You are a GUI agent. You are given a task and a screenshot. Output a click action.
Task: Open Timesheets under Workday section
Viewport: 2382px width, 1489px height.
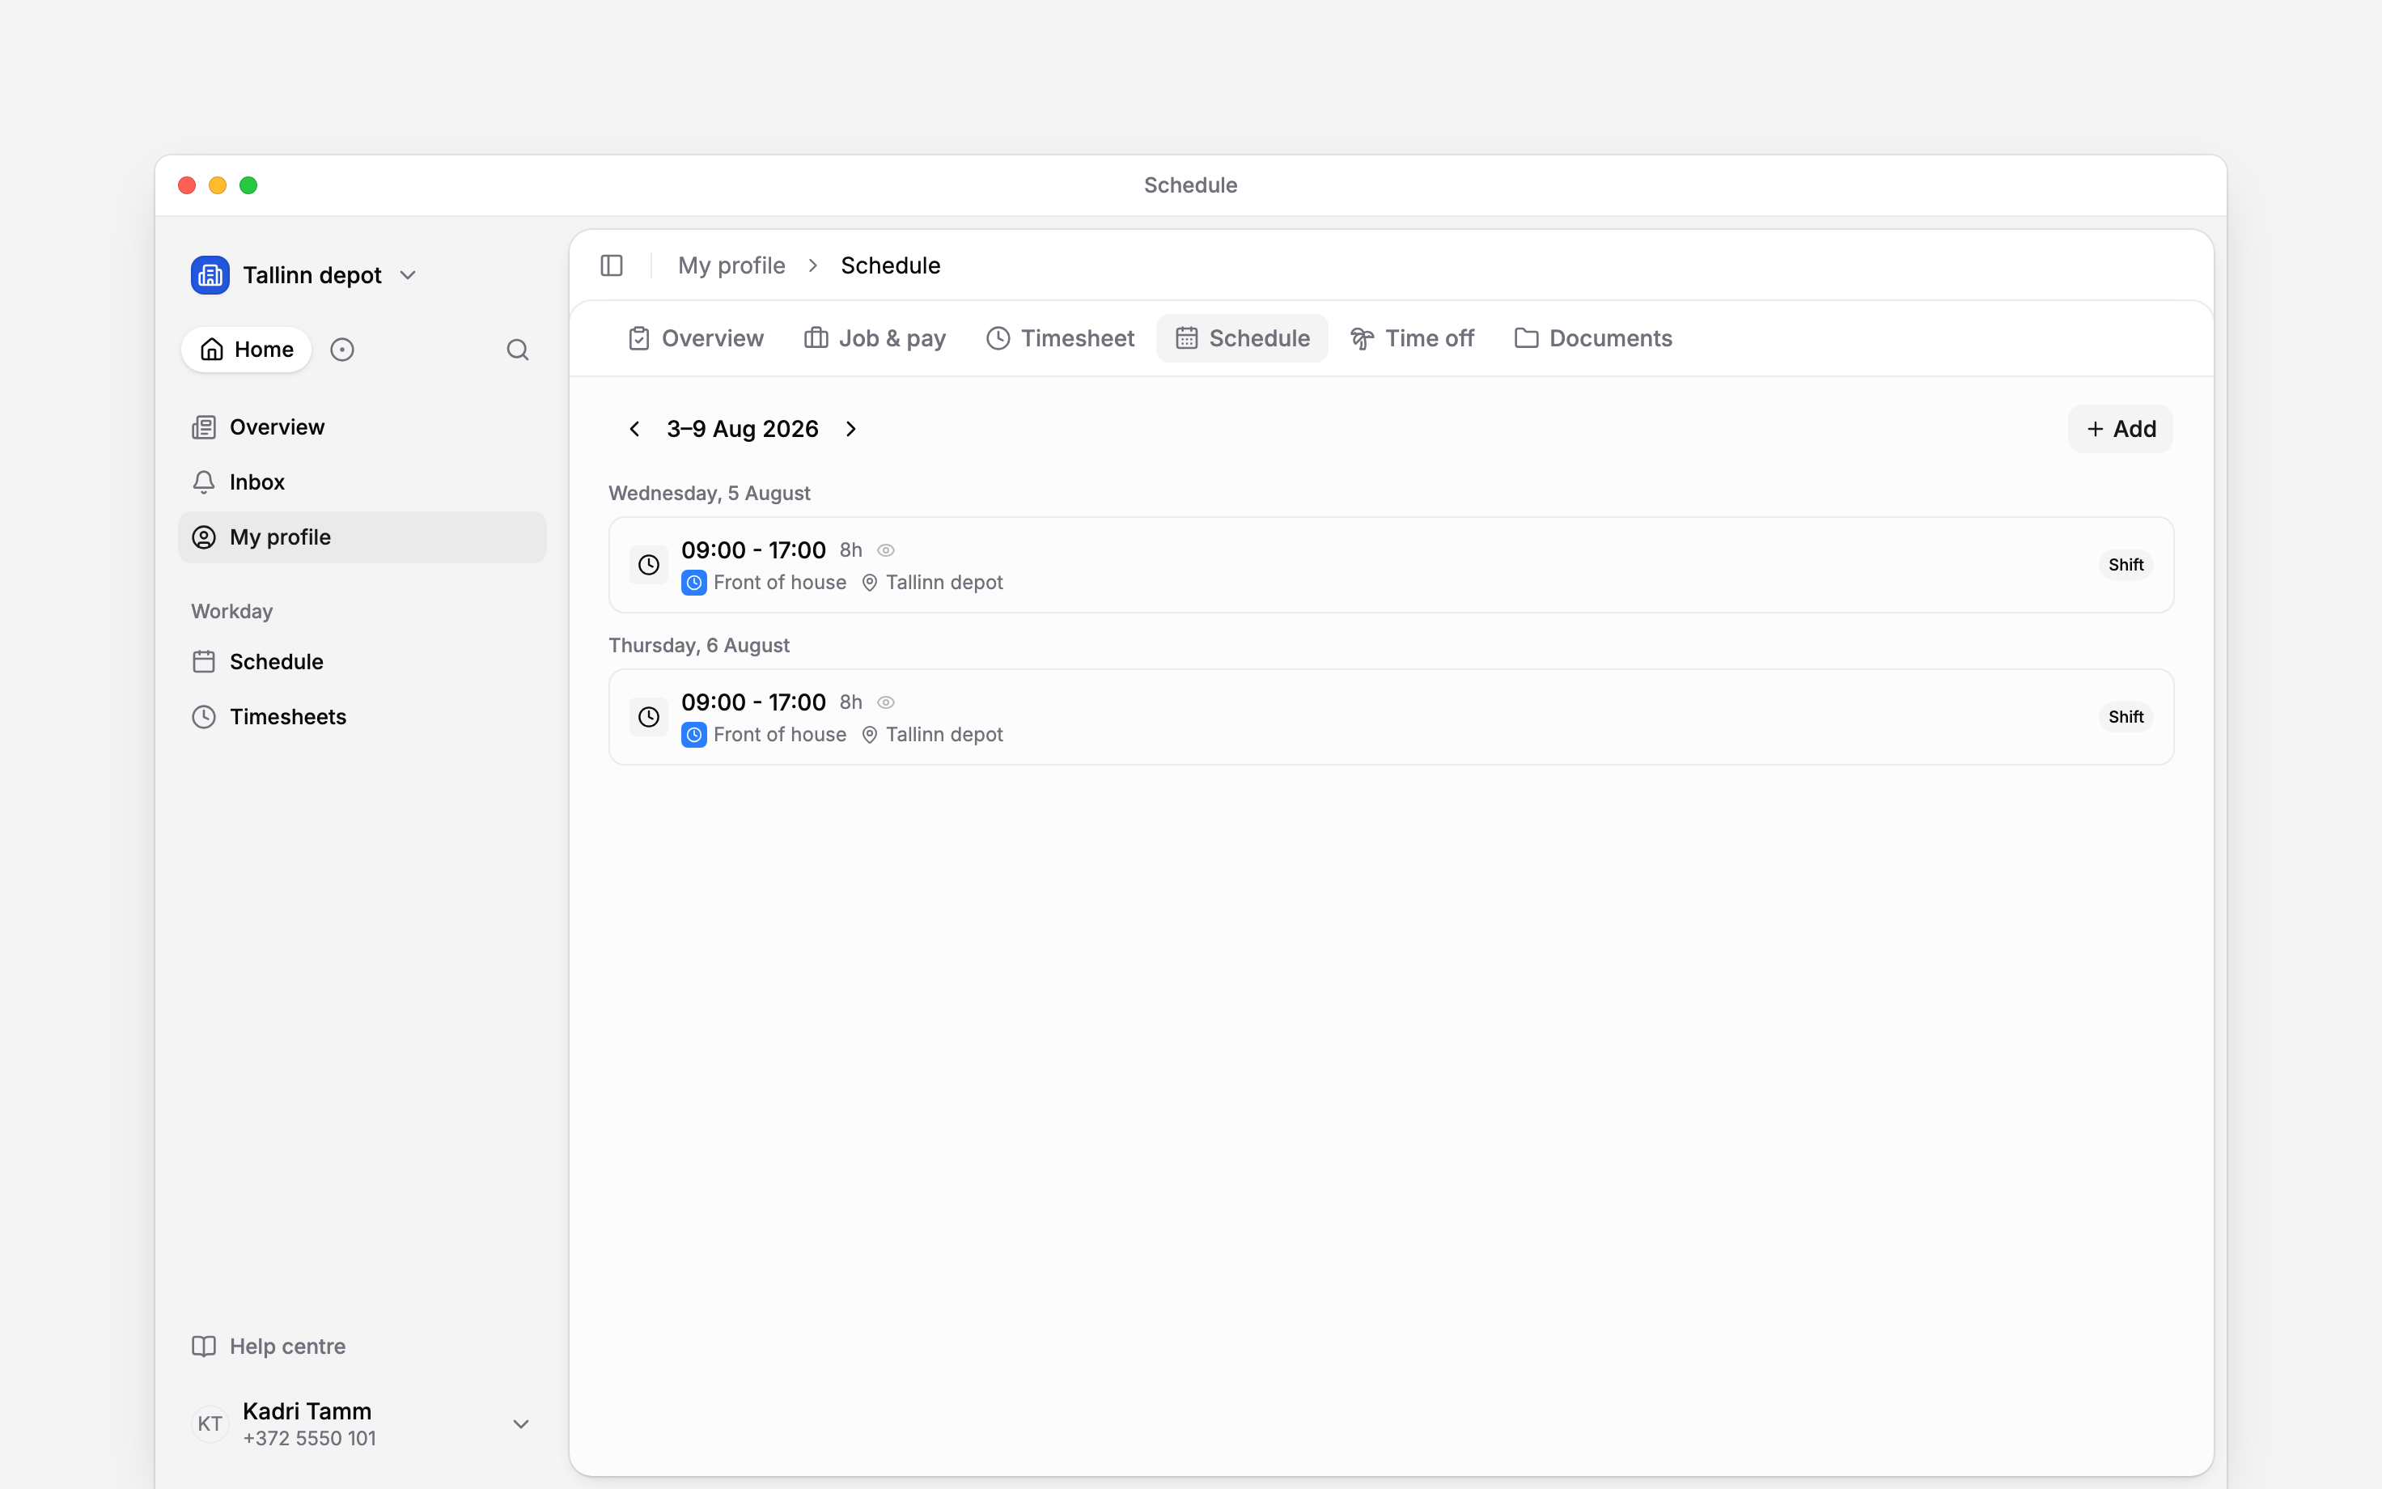click(x=361, y=717)
